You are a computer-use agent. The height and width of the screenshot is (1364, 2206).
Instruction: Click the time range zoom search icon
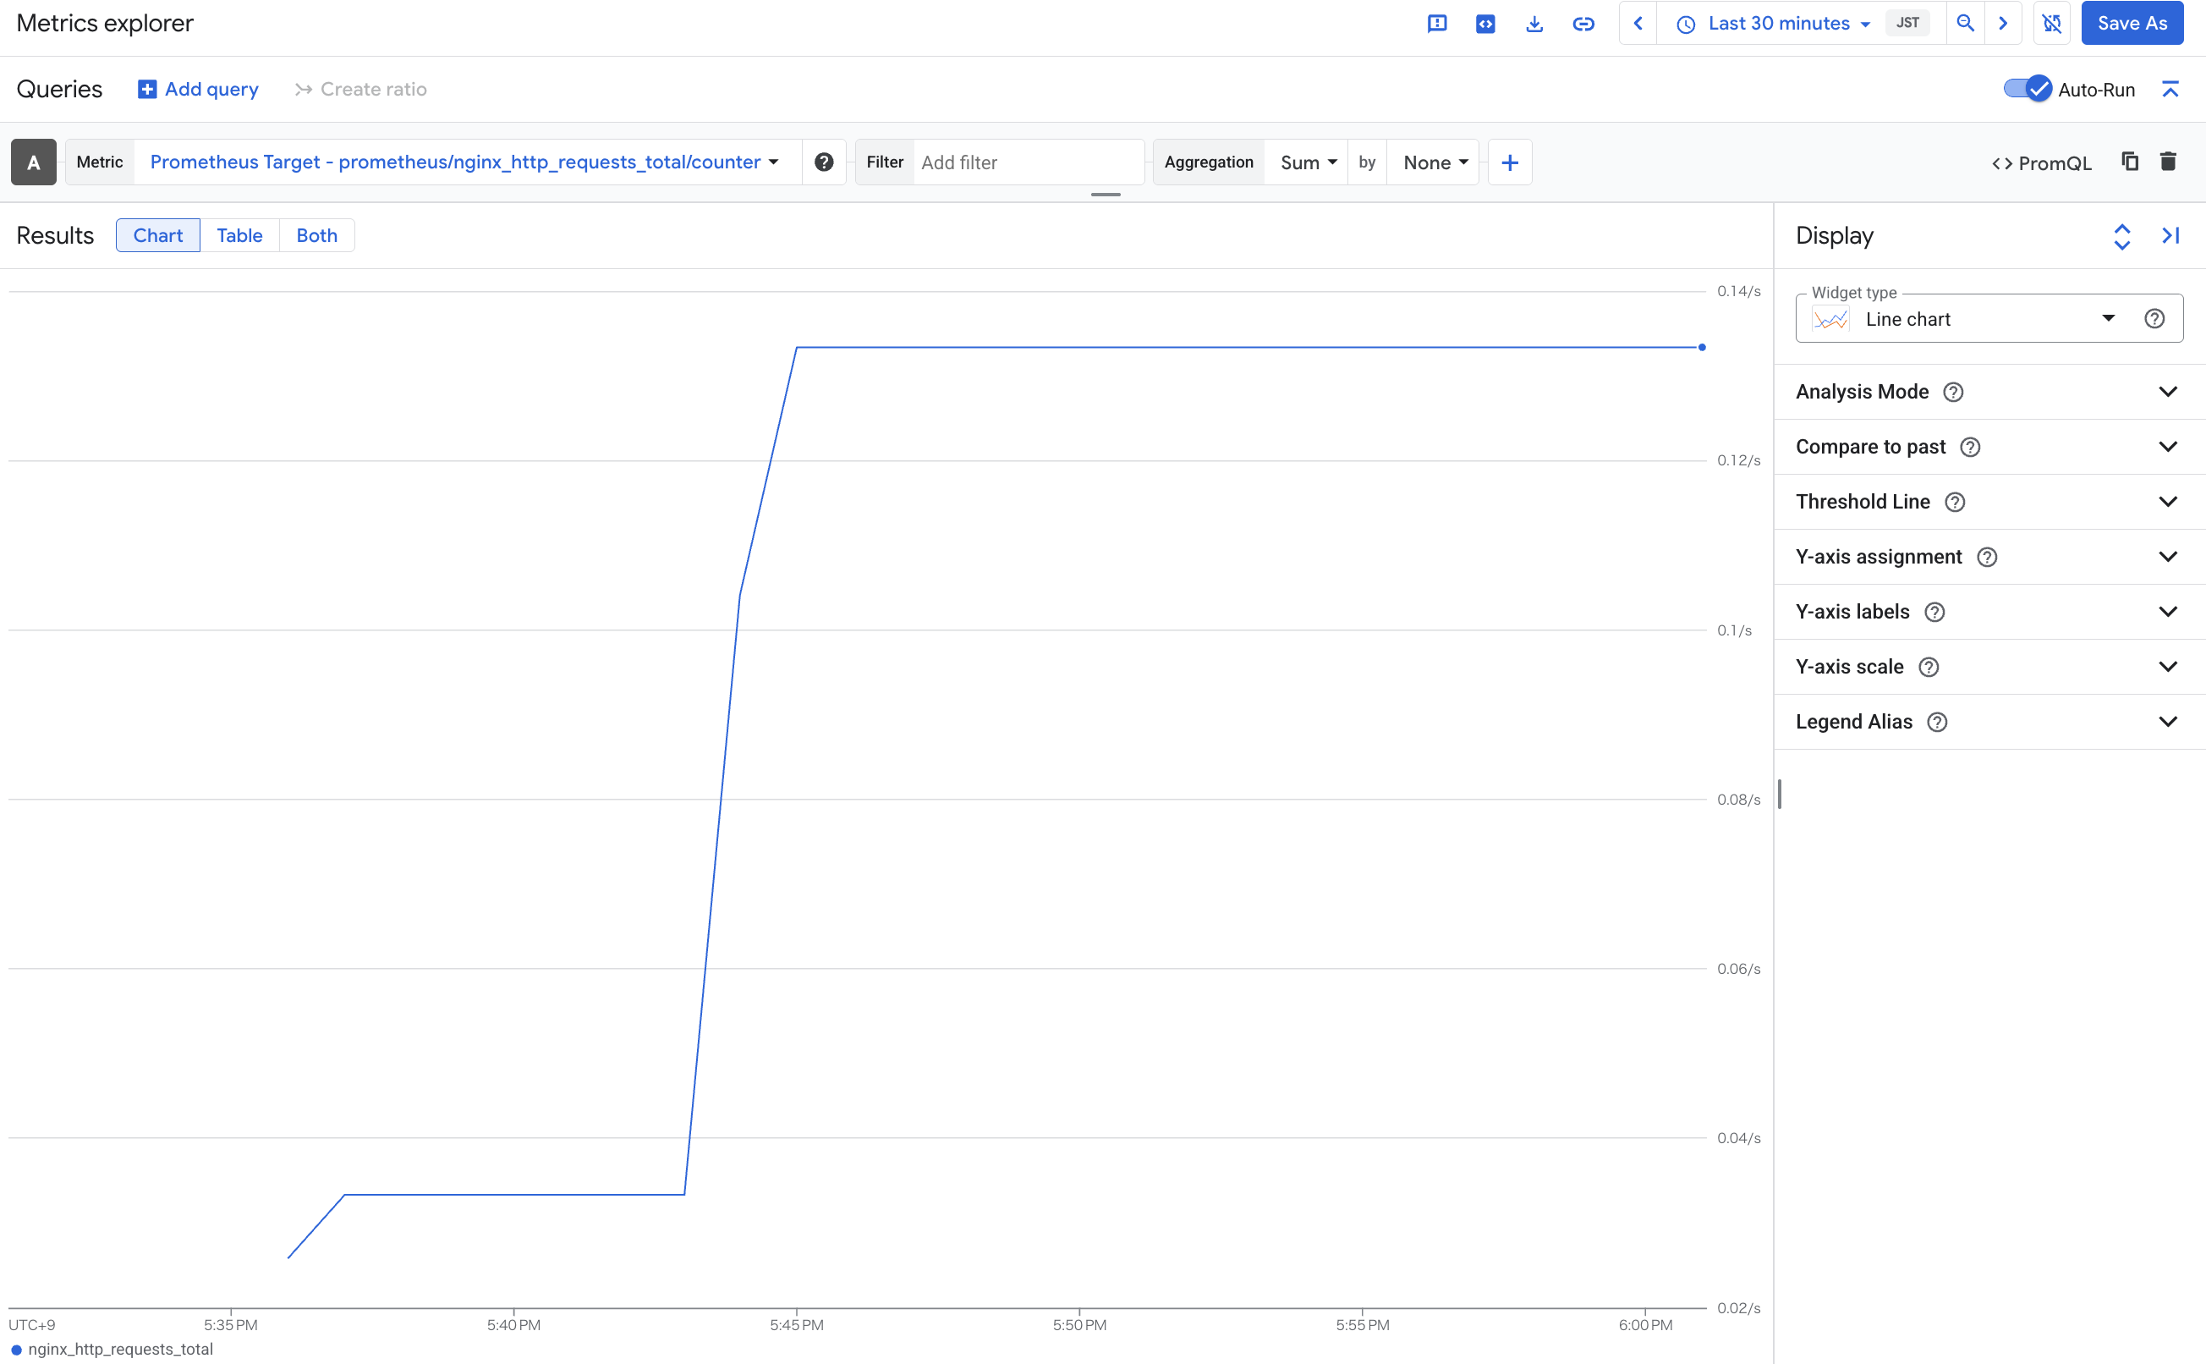pos(1965,24)
